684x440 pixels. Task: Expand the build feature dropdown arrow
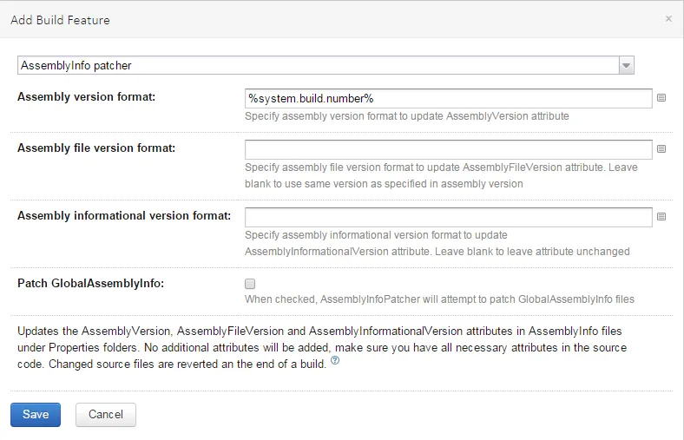(x=626, y=65)
